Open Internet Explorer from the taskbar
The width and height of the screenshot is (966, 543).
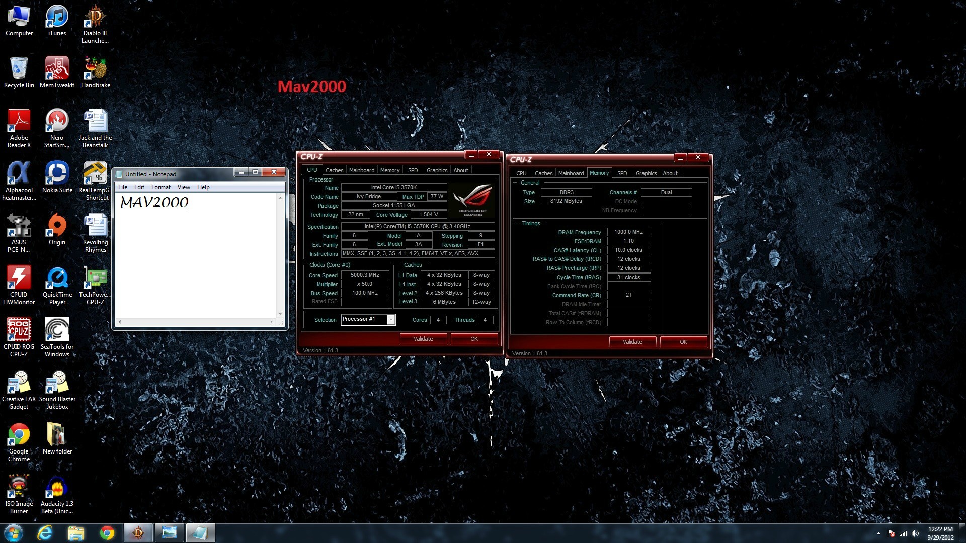(x=45, y=533)
